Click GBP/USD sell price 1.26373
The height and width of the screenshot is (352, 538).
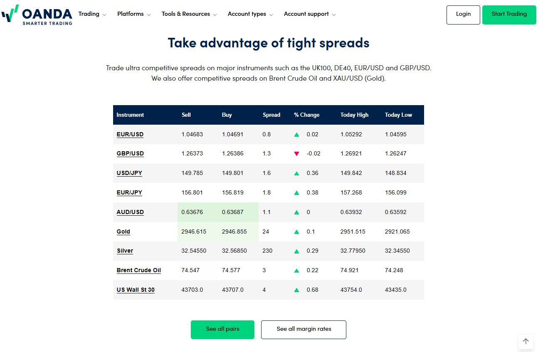click(192, 154)
